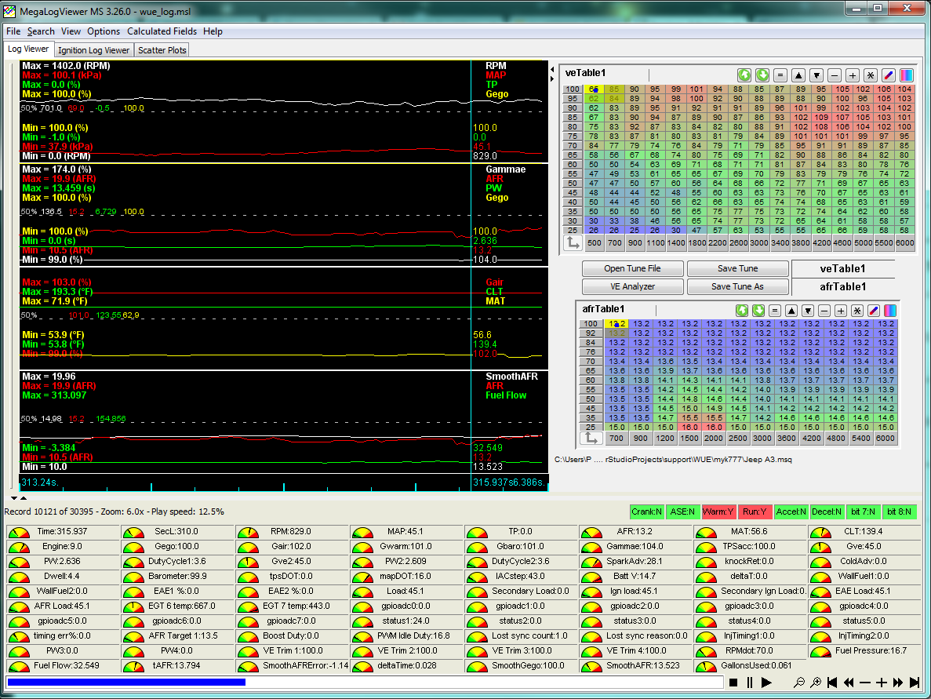Jump to the end of the log
Image resolution: width=931 pixels, height=699 pixels.
(x=915, y=683)
